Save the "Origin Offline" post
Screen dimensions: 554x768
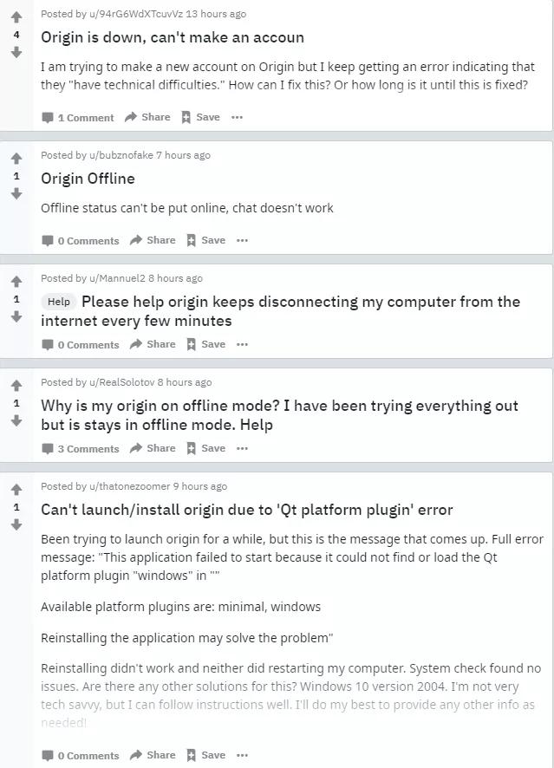coord(205,240)
